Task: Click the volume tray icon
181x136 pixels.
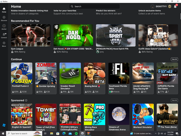Action: pos(162,133)
